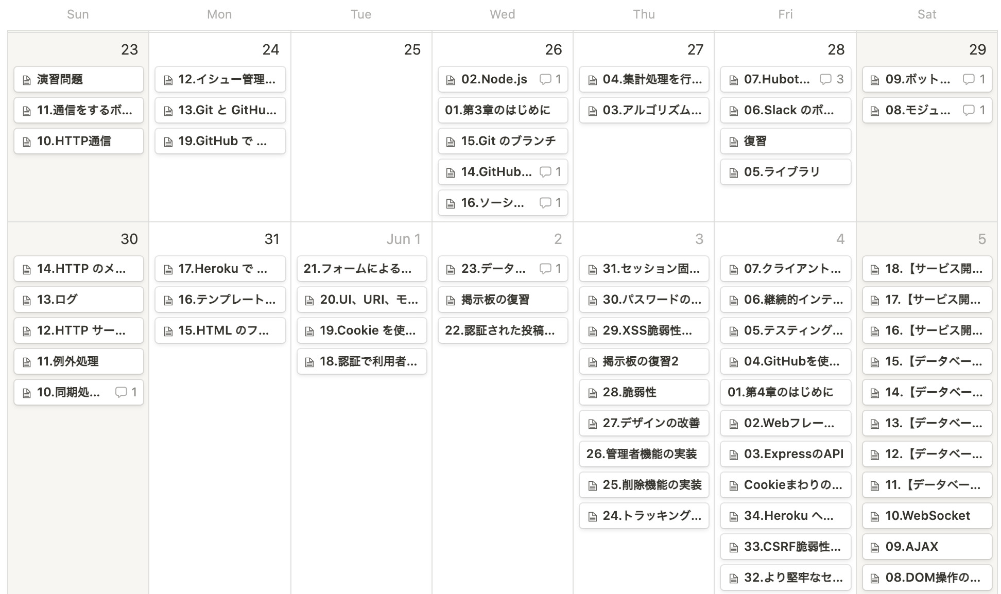The image size is (1001, 594).
Task: Open the 28.脆弱性 entry
Action: click(644, 392)
